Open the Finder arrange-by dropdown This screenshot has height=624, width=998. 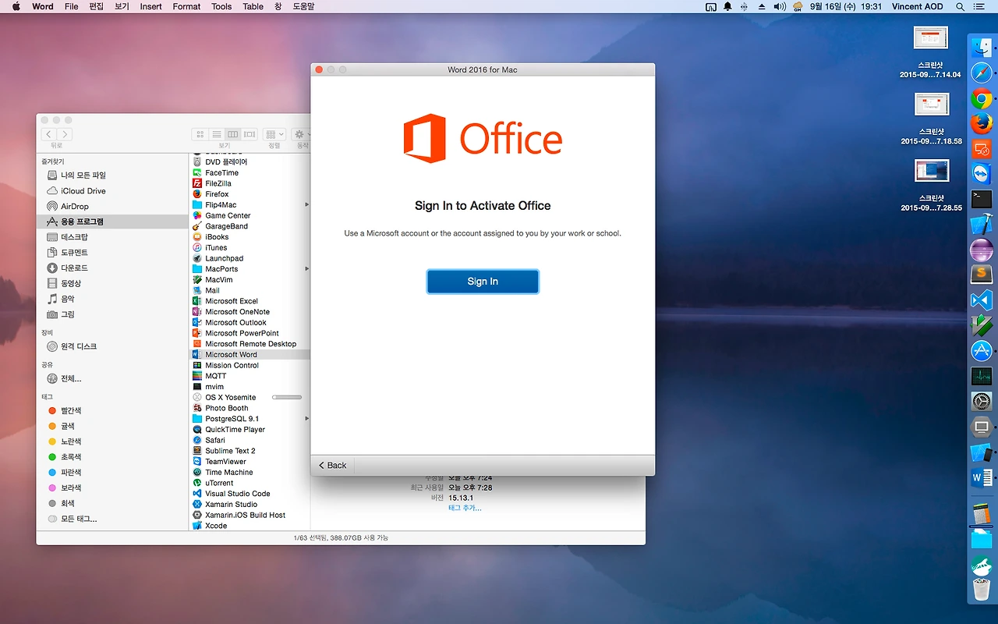274,134
